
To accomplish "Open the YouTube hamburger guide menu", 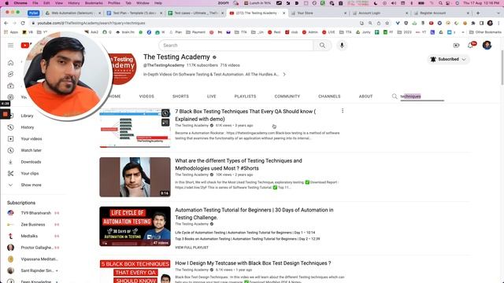I will click(10, 46).
